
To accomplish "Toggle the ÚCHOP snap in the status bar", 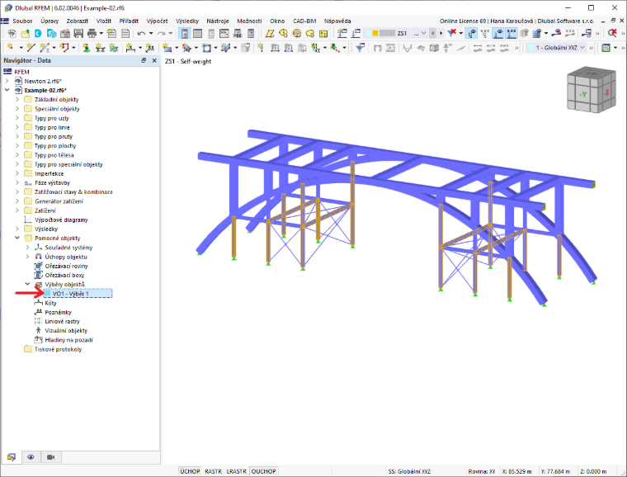I will (190, 471).
